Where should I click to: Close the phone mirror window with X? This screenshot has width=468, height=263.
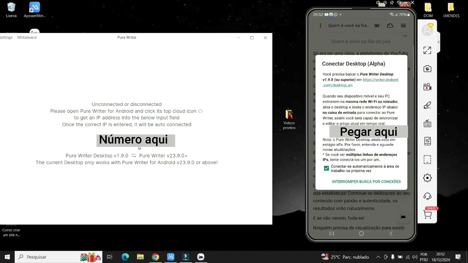412,3
